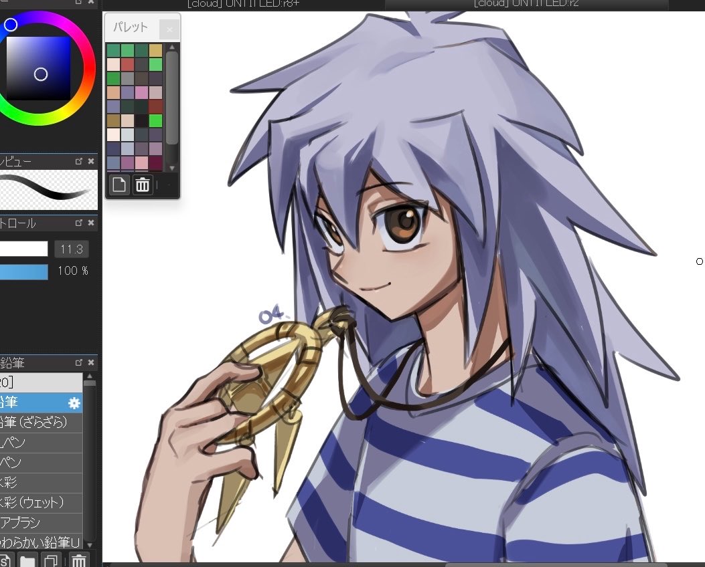Pick a shade in the blue saturation square
The image size is (705, 567).
38,68
